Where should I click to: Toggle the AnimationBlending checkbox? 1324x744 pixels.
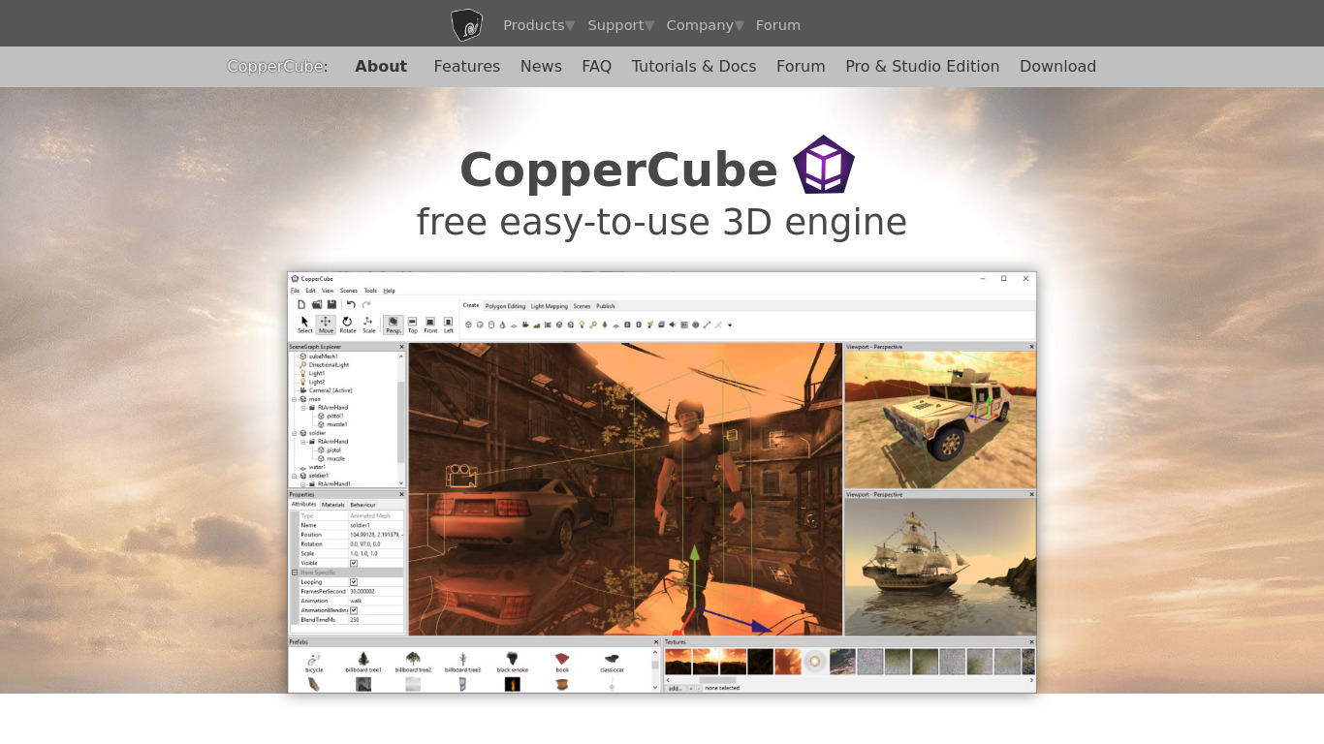click(353, 610)
